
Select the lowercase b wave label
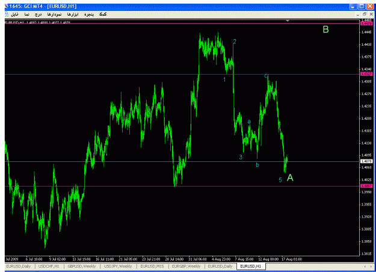pos(257,165)
